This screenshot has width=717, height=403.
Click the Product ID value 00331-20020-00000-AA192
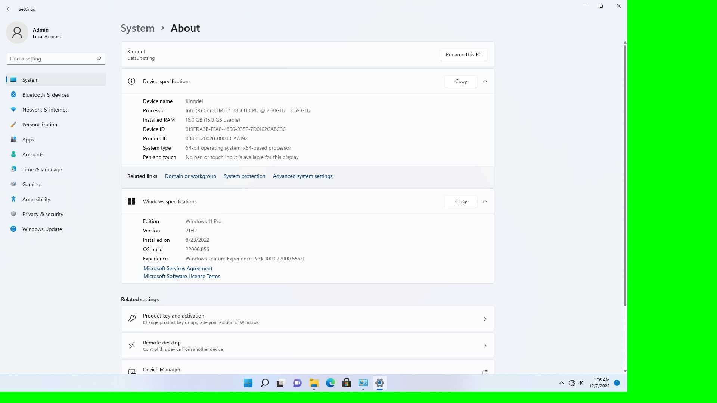click(x=217, y=138)
